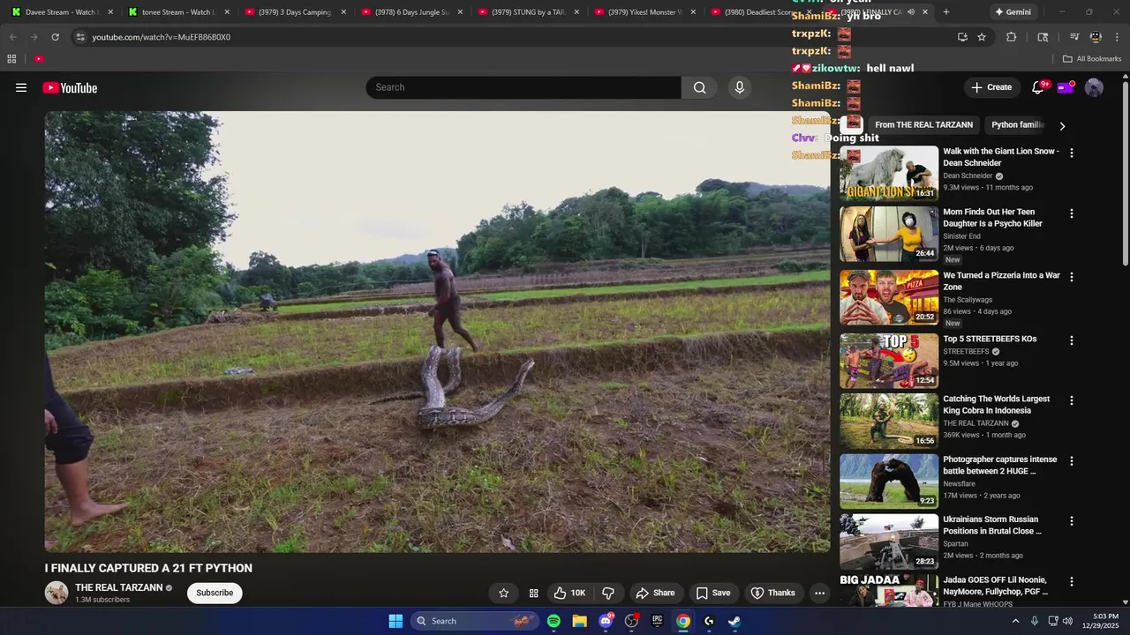Open bear battle video thumbnail
The height and width of the screenshot is (635, 1130).
point(889,482)
